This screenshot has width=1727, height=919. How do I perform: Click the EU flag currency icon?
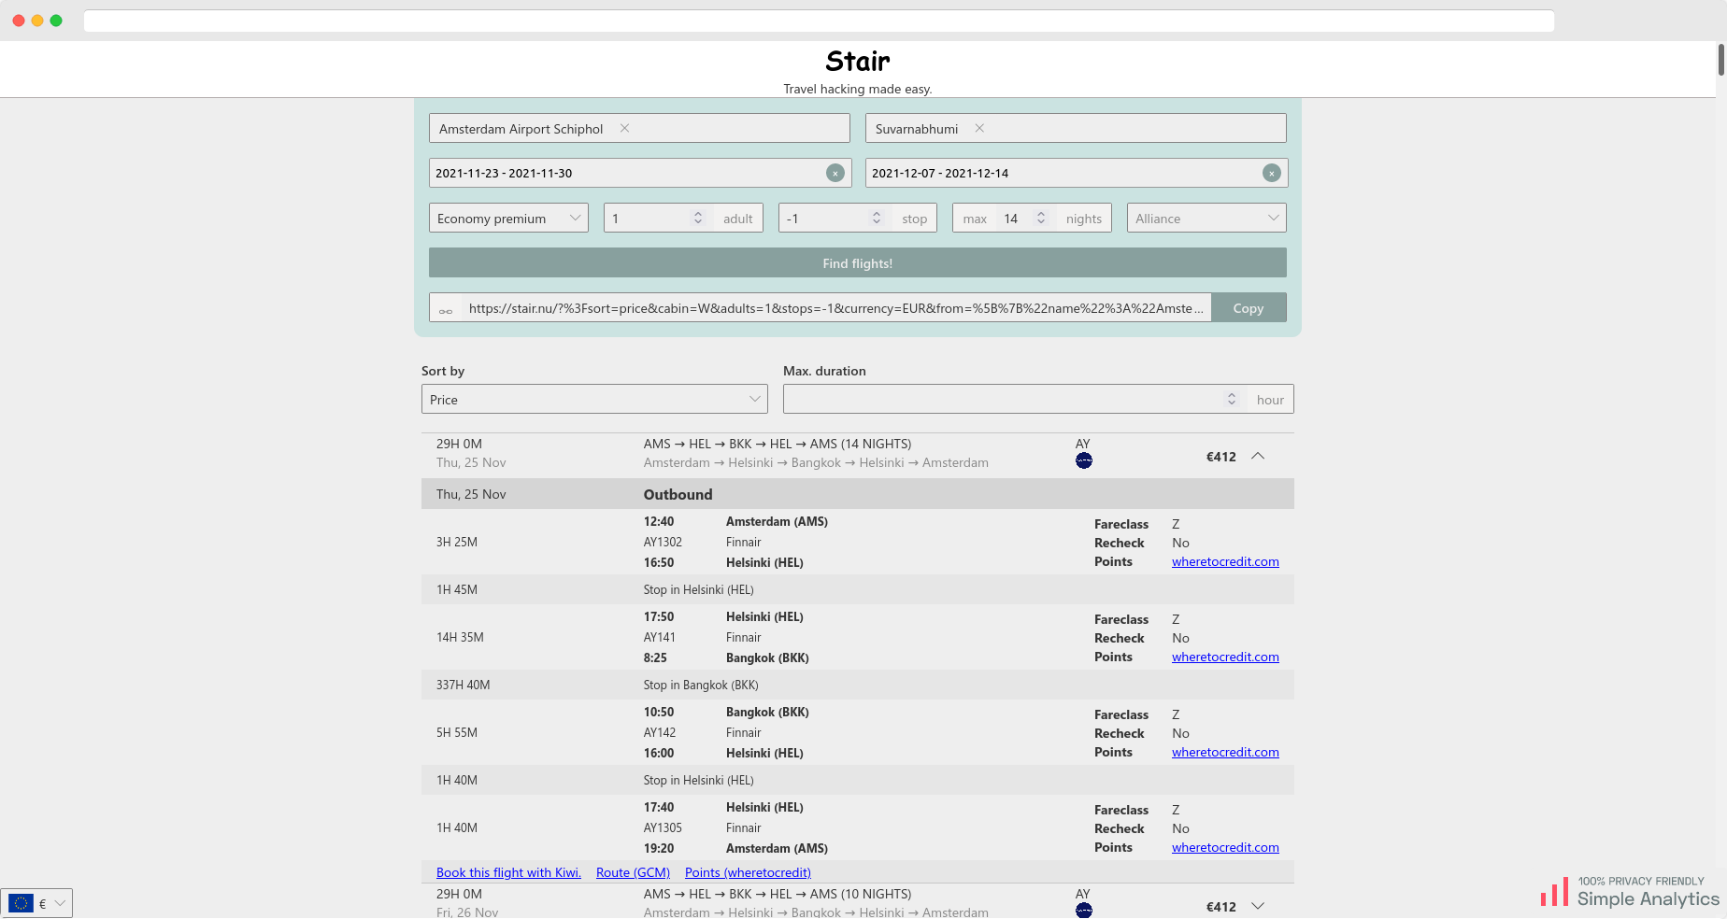click(x=21, y=903)
